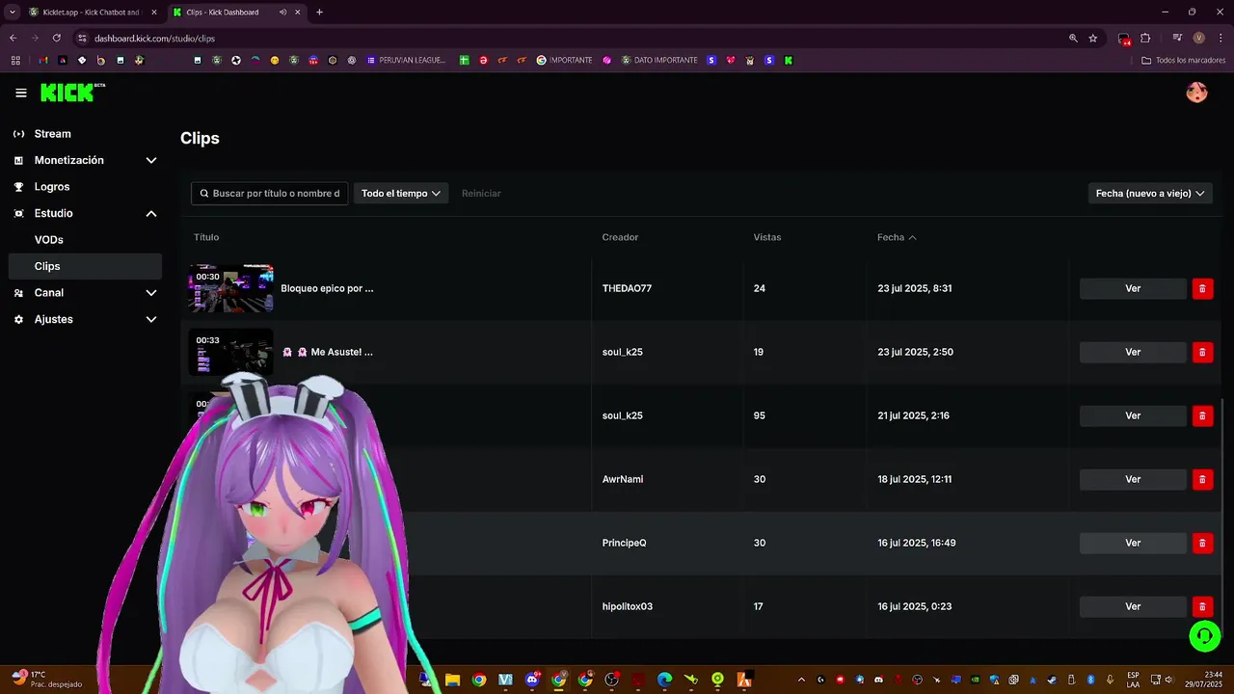The image size is (1234, 694).
Task: Open the PERUVIAN LEAGUE bookmark
Action: tap(406, 60)
